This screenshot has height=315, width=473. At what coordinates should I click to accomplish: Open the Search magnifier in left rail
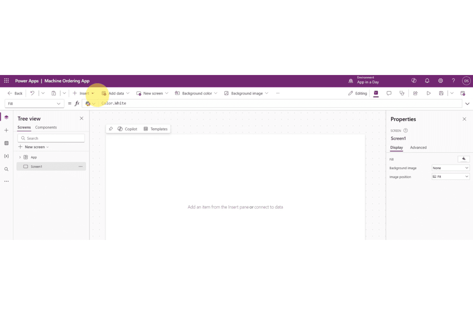point(6,169)
